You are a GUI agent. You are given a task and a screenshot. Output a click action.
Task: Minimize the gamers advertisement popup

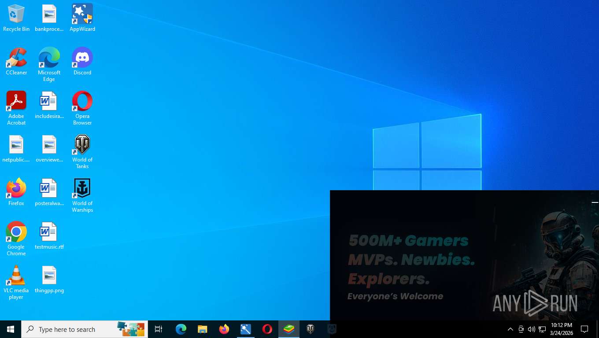click(595, 202)
